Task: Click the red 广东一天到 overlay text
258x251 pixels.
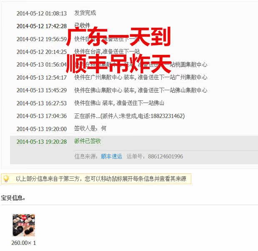Action: (119, 37)
